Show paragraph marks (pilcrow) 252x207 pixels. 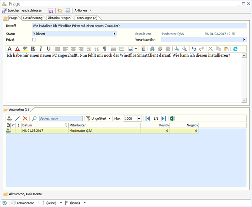point(105,49)
